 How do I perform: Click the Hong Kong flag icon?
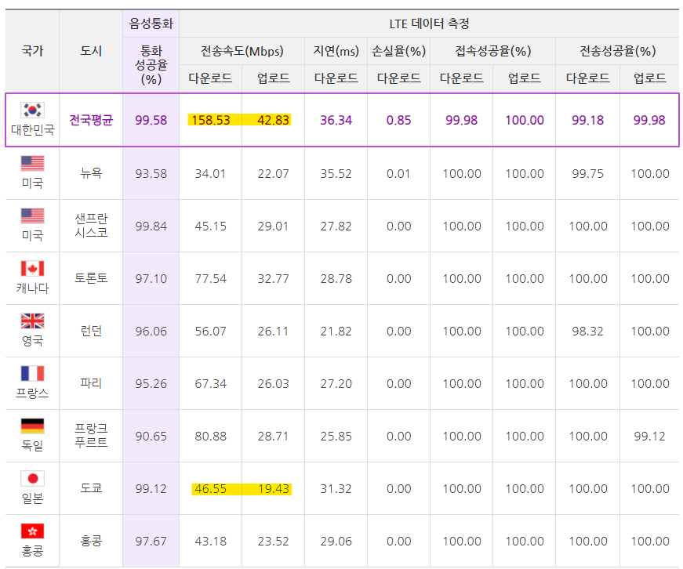coord(33,531)
